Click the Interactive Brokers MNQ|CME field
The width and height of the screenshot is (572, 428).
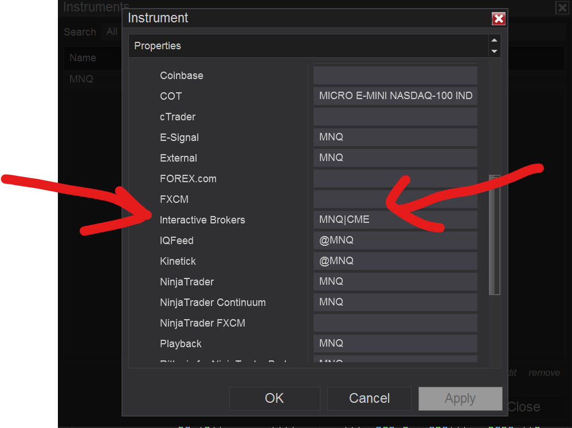(x=395, y=219)
